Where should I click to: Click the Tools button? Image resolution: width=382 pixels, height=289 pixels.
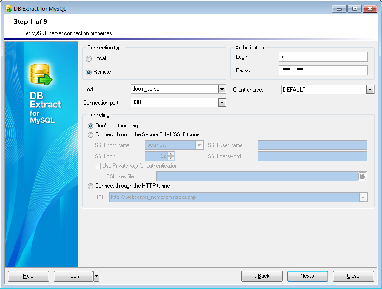tap(73, 276)
